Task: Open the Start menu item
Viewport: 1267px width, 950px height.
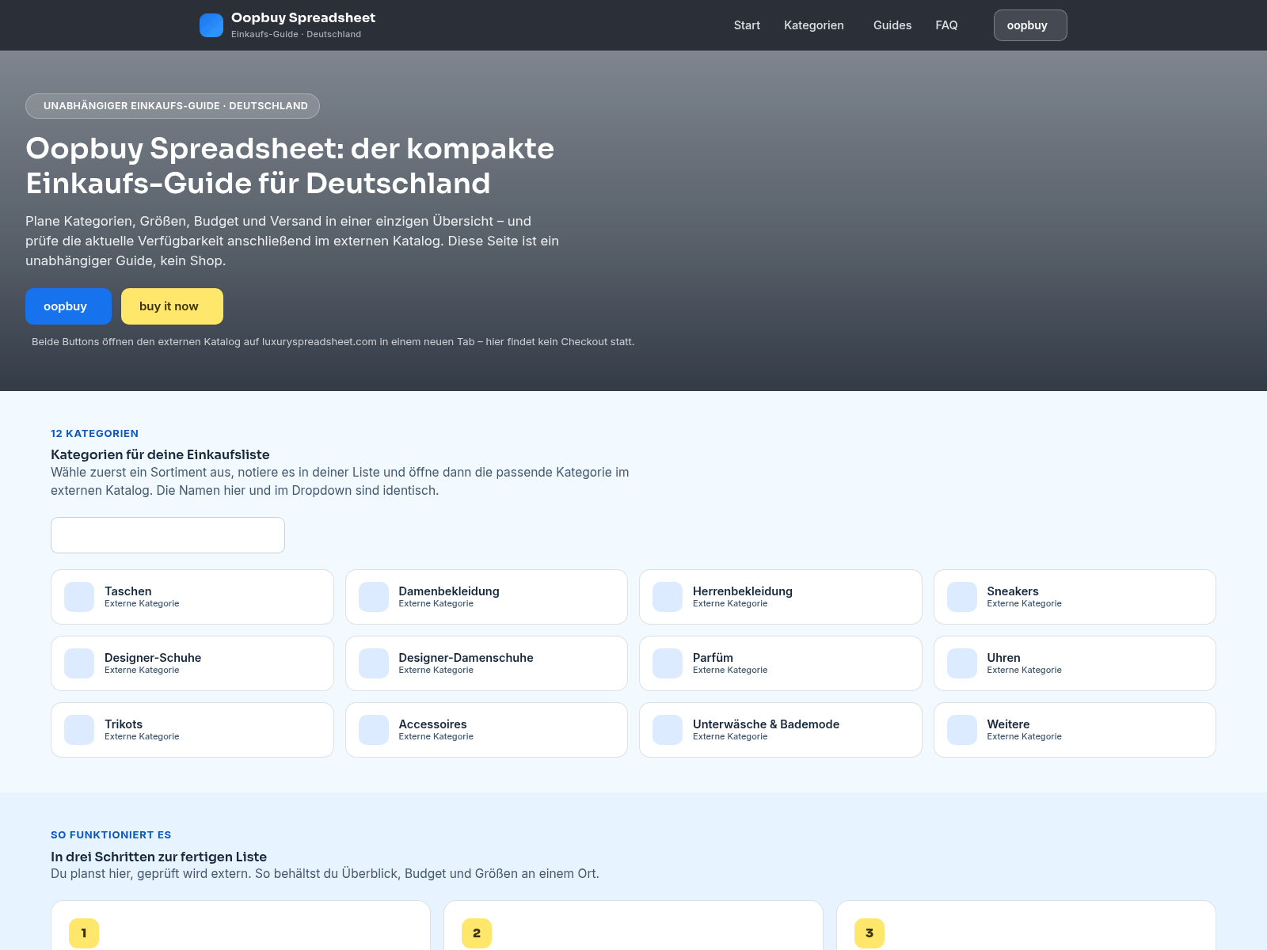Action: (x=747, y=25)
